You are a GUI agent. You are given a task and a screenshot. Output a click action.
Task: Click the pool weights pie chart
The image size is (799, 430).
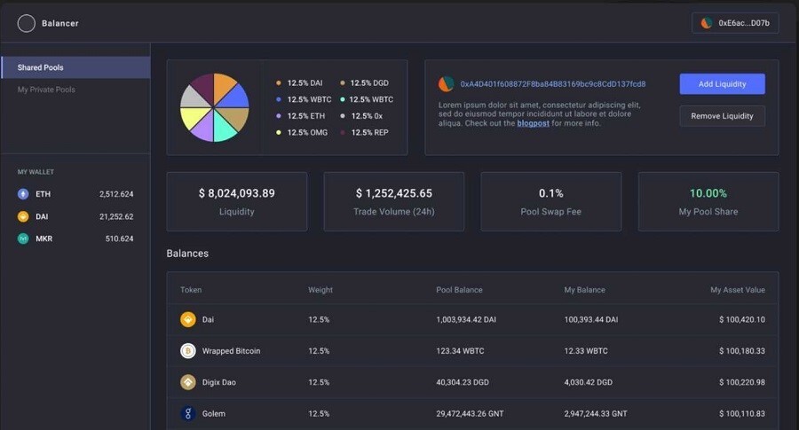point(215,107)
